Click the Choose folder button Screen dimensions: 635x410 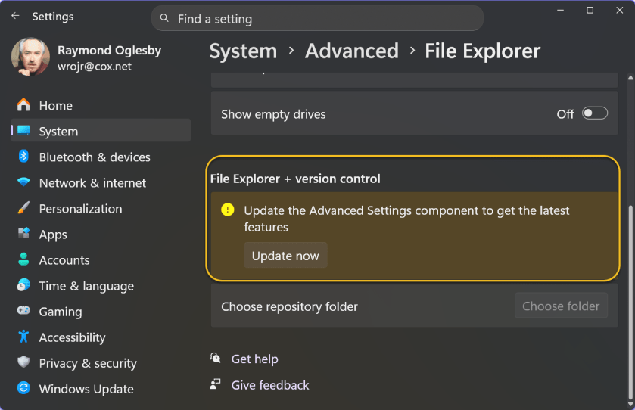[560, 306]
